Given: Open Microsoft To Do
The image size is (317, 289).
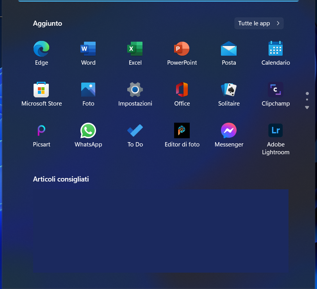Looking at the screenshot, I should 135,135.
